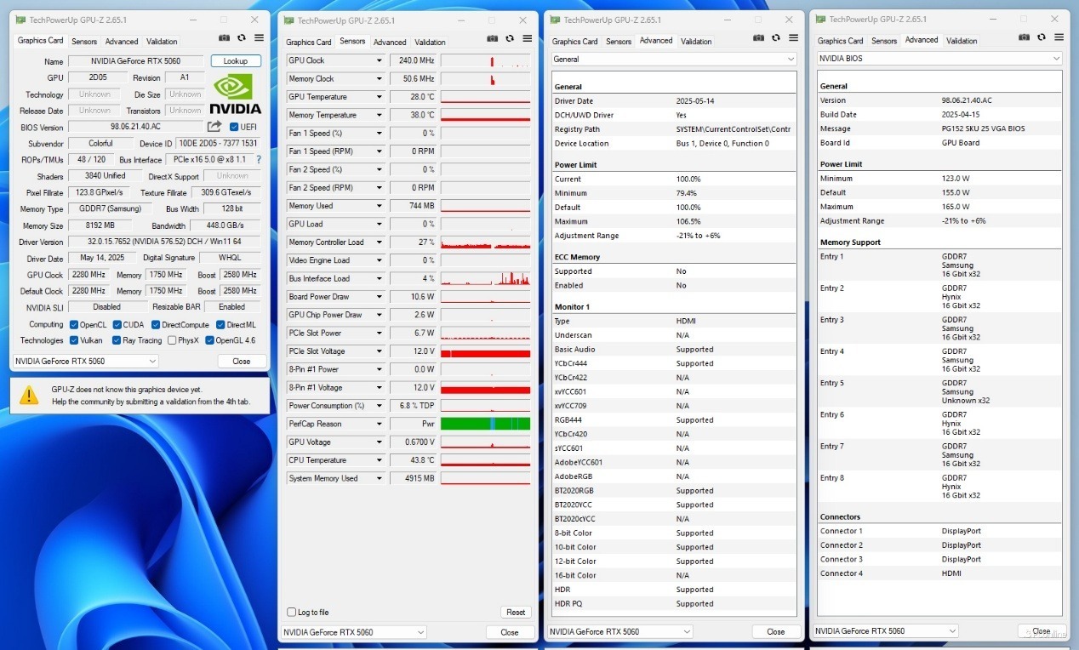Click the refresh icon in Sensors window
Viewport: 1079px width, 650px height.
510,37
